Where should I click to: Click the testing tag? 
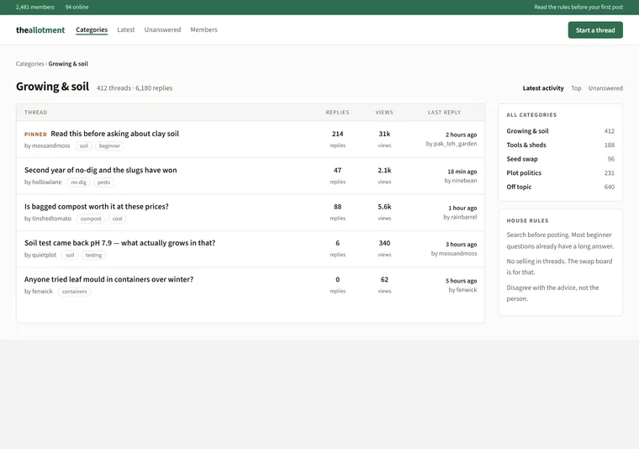pyautogui.click(x=93, y=255)
